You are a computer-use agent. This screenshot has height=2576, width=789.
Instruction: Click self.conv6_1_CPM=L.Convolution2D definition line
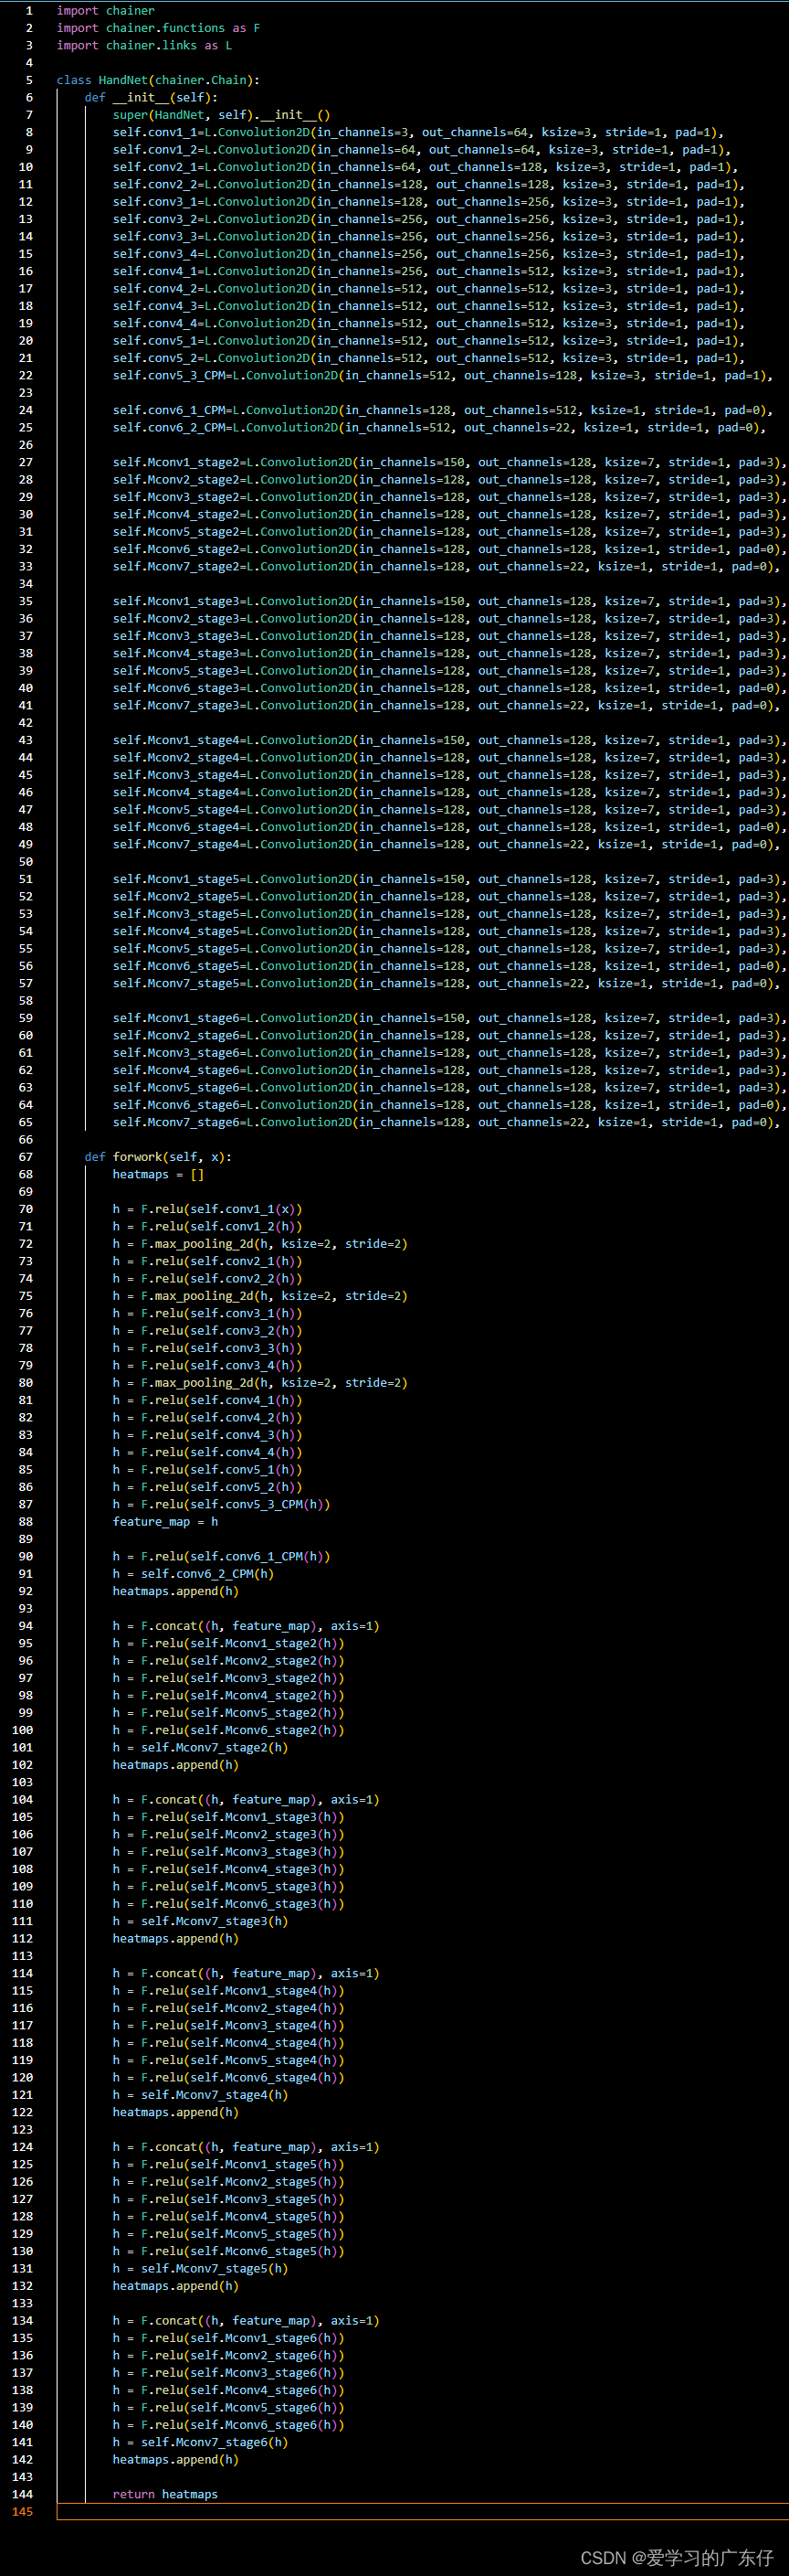tap(442, 410)
